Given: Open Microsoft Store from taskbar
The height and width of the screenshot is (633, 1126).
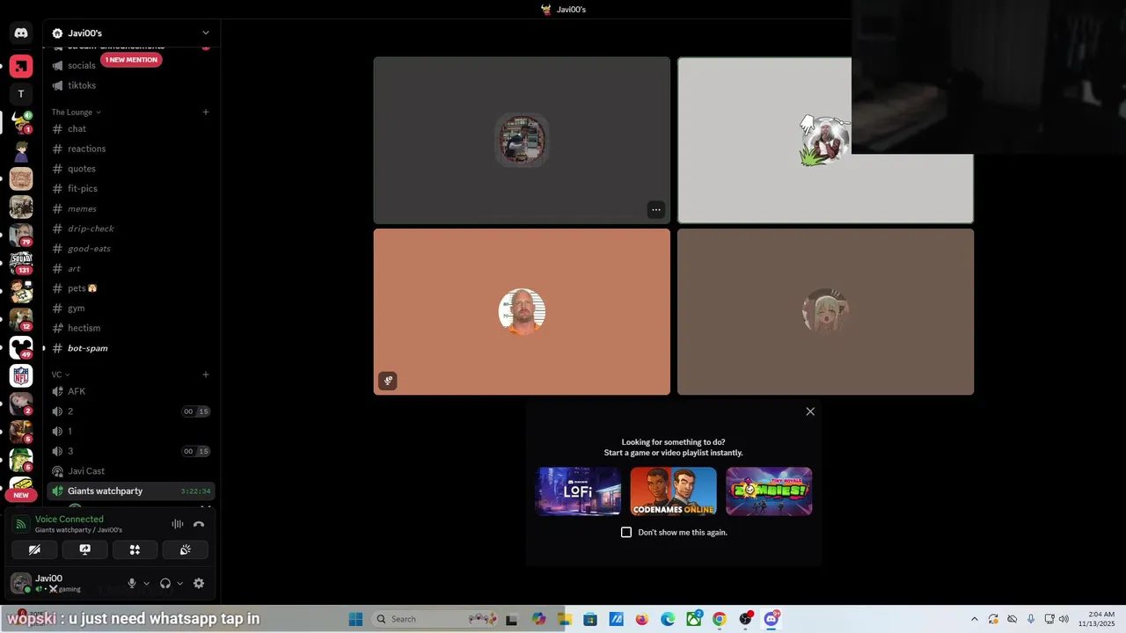Looking at the screenshot, I should 590,619.
